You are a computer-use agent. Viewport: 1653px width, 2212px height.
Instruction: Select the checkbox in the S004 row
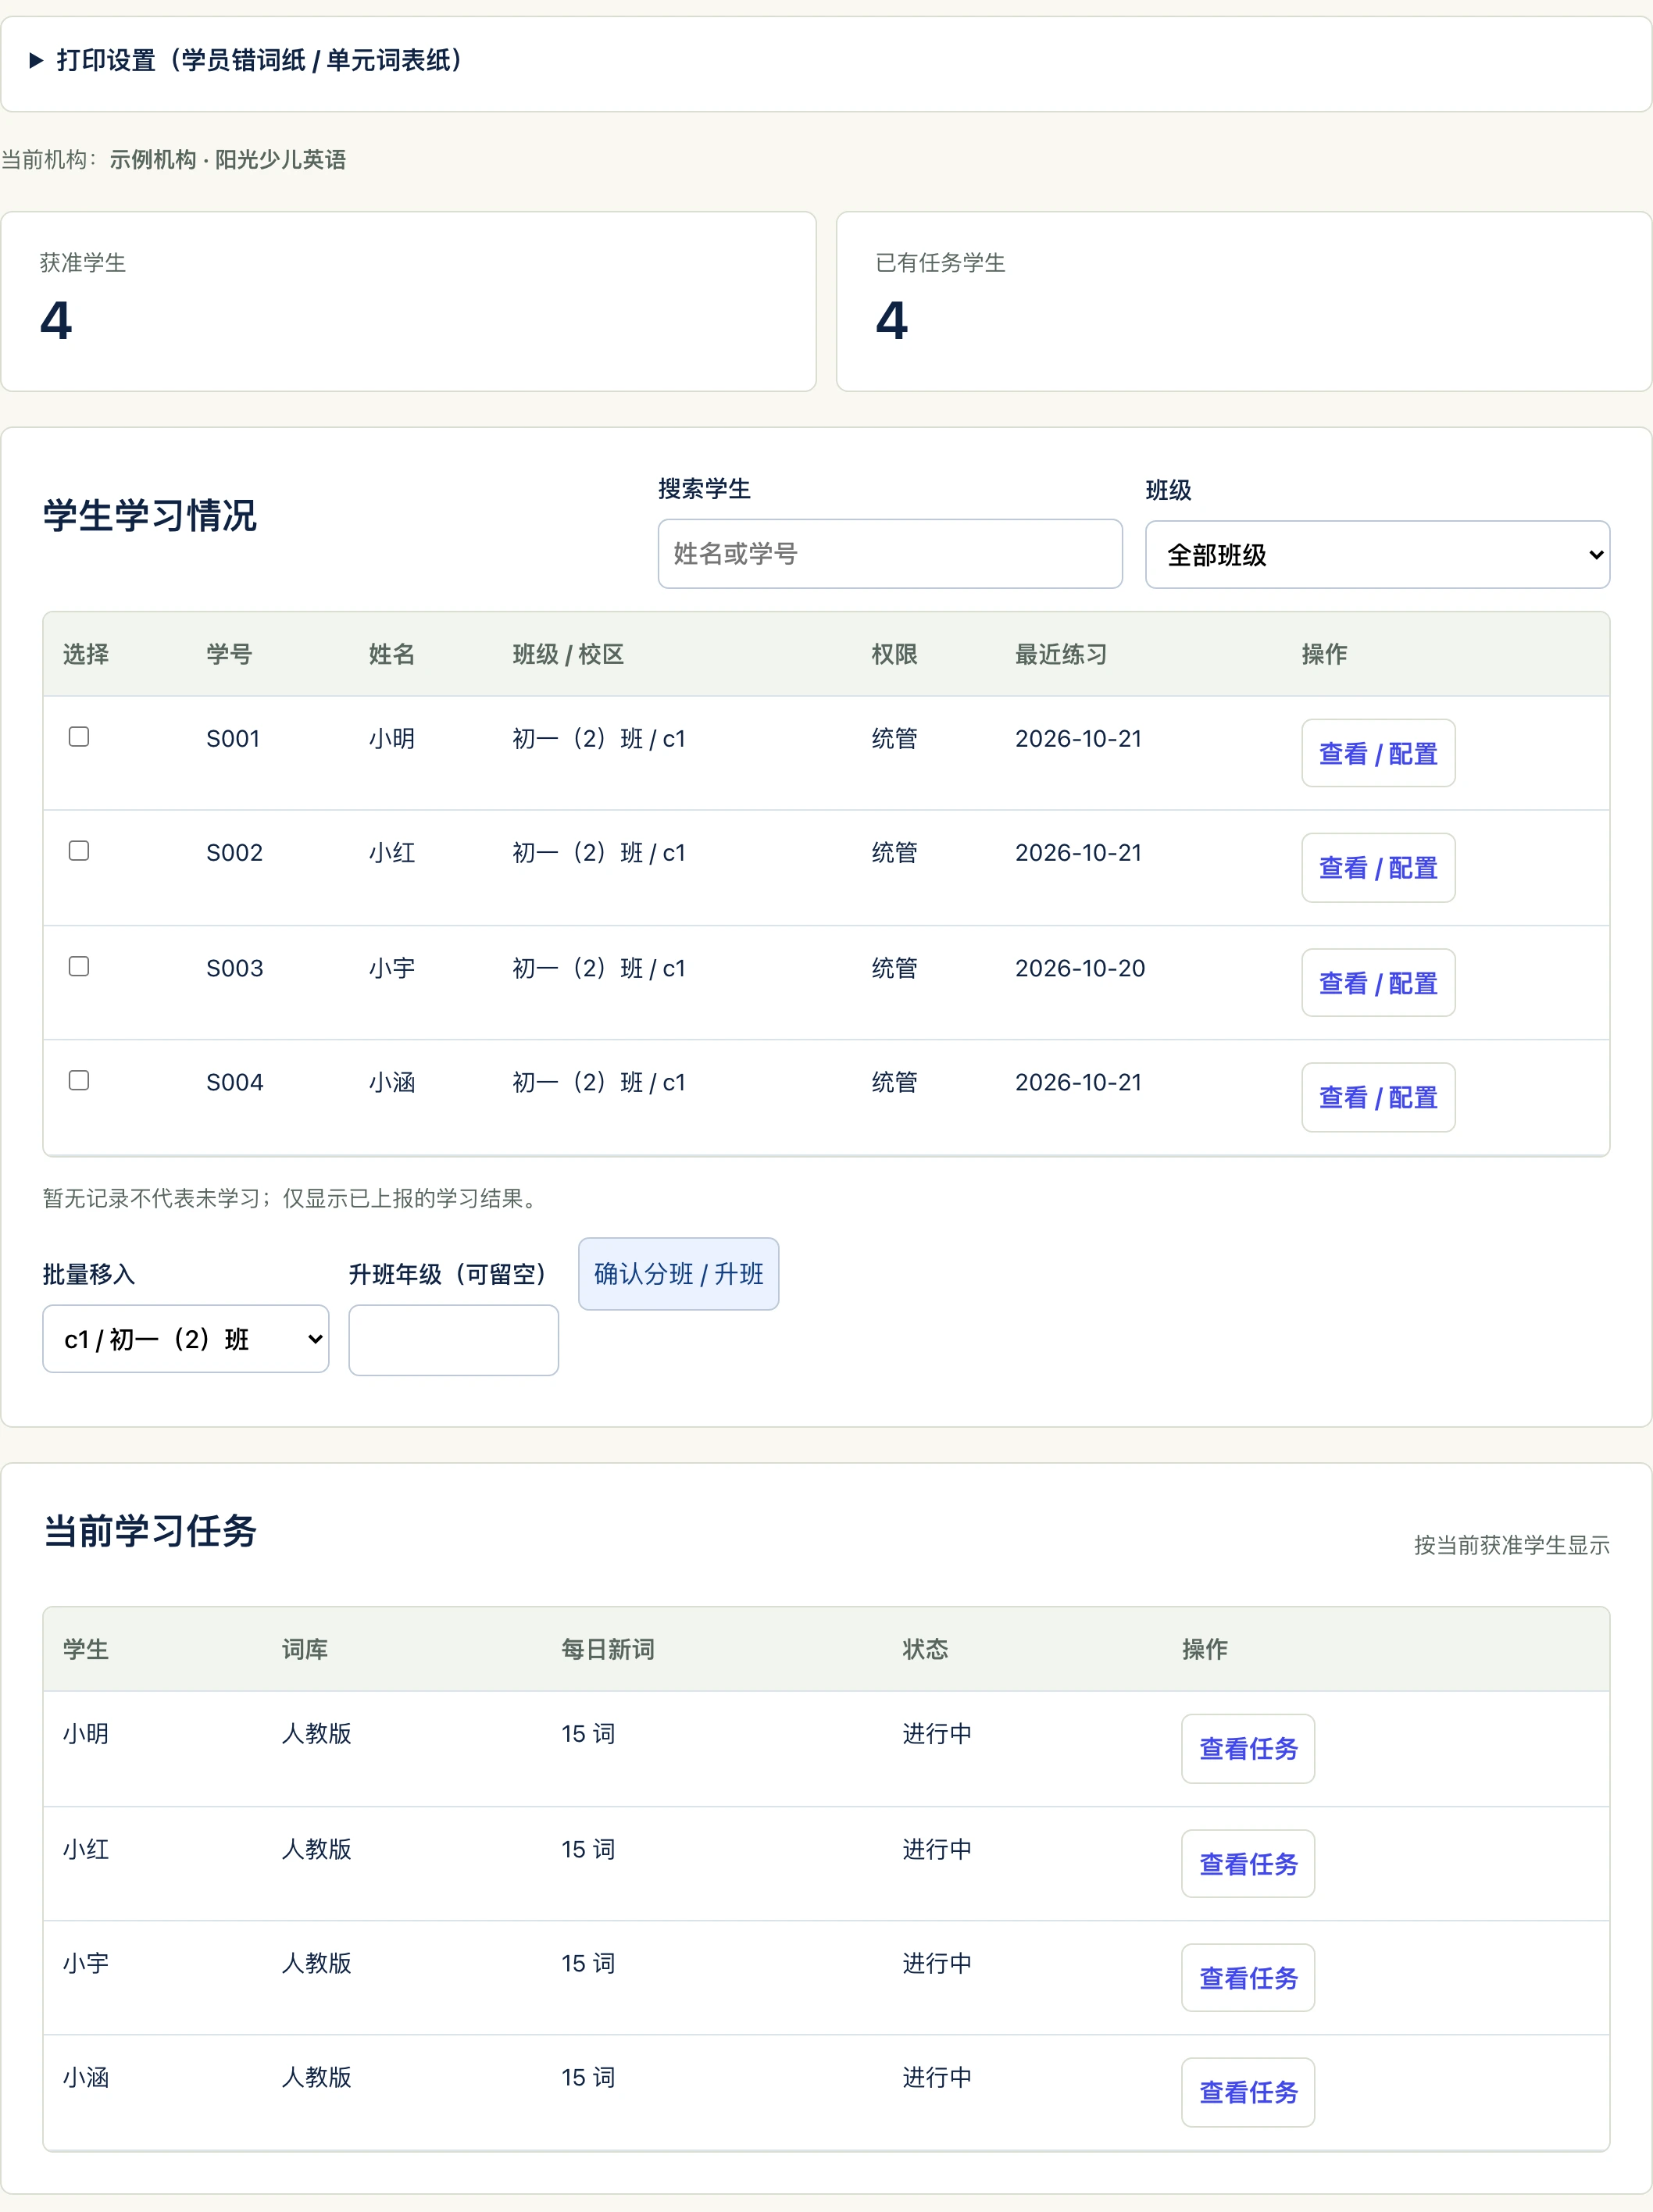point(79,1080)
